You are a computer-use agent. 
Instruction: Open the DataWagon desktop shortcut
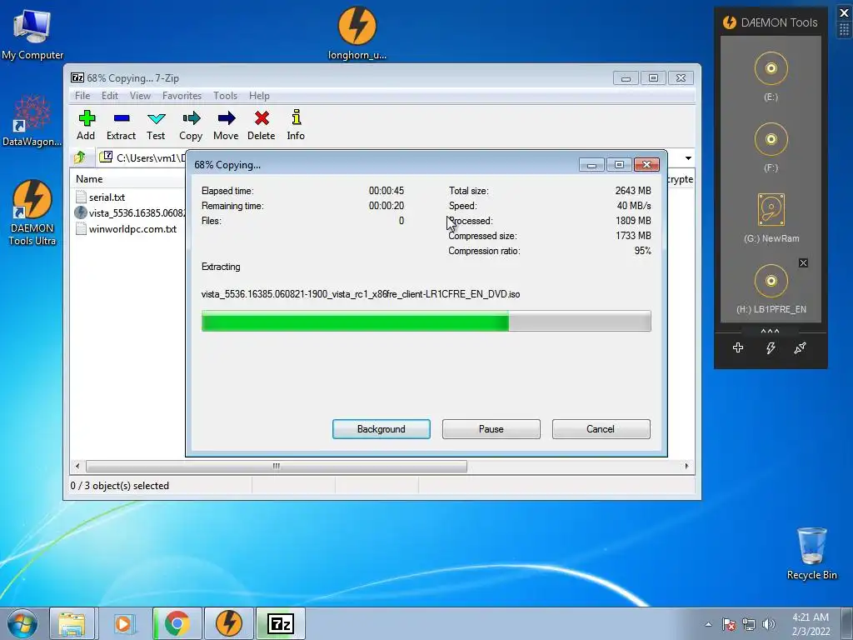[x=32, y=121]
